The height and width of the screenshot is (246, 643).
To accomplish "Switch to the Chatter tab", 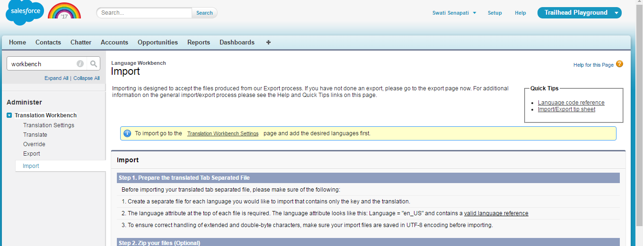I will 81,42.
